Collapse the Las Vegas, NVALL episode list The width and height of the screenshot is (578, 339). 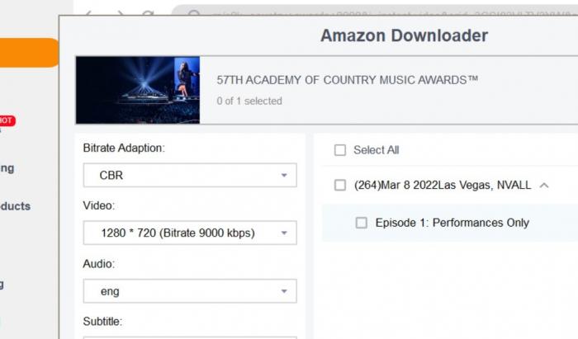tap(544, 185)
